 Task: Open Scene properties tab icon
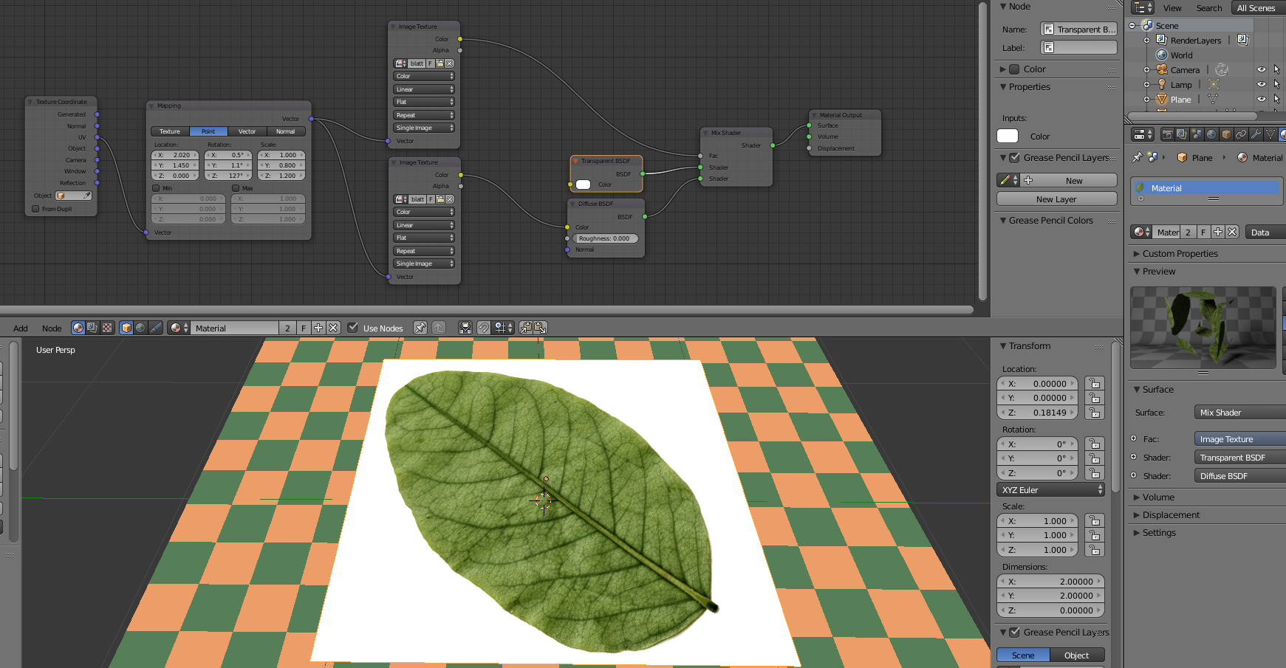pyautogui.click(x=1197, y=134)
